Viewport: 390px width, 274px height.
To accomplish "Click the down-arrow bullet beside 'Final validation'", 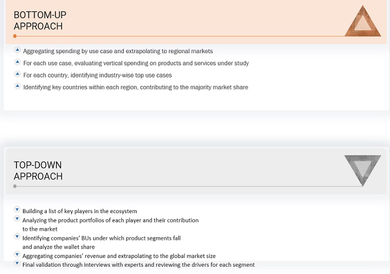I will point(17,263).
